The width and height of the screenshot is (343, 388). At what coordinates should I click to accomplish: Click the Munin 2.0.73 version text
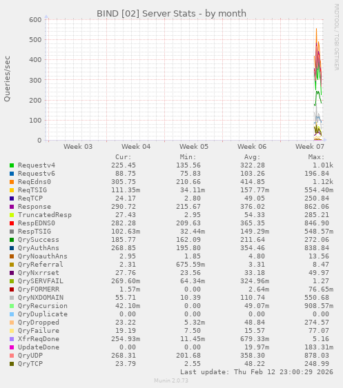(171, 380)
